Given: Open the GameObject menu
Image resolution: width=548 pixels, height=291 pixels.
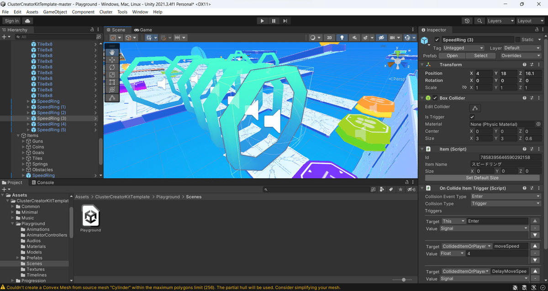Looking at the screenshot, I should coord(55,12).
